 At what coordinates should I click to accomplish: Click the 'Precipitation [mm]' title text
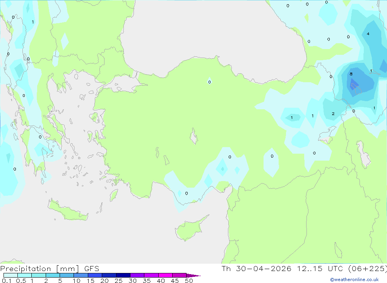pyautogui.click(x=39, y=269)
